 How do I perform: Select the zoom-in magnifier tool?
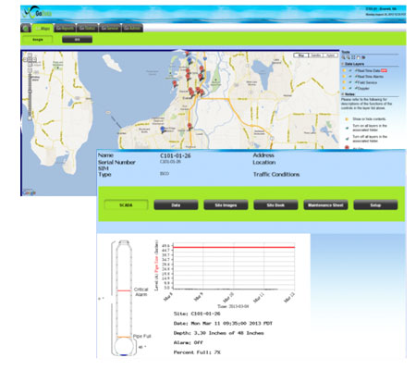tap(343, 57)
